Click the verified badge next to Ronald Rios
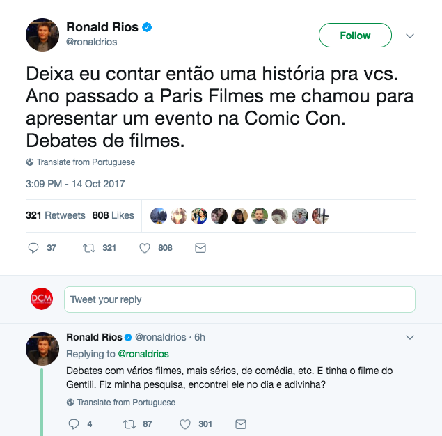Screen dimensions: 442x436 click(148, 28)
